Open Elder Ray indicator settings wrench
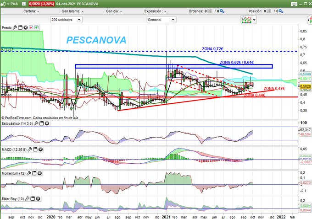The height and width of the screenshot is (219, 312). 27,198
